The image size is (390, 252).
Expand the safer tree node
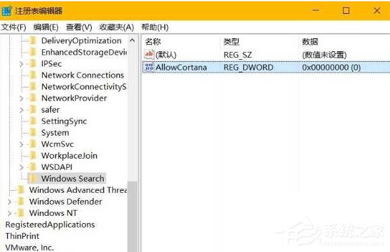tap(22, 110)
